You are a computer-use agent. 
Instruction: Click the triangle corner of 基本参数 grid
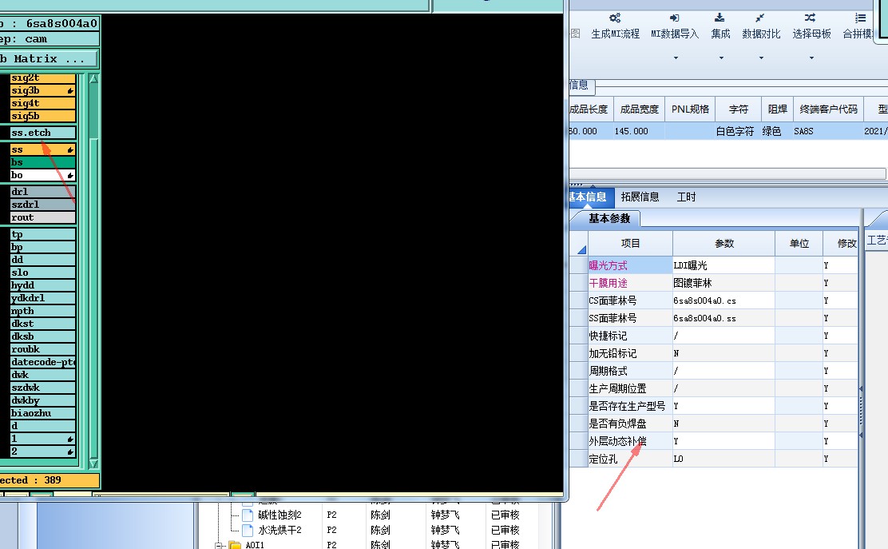[581, 249]
